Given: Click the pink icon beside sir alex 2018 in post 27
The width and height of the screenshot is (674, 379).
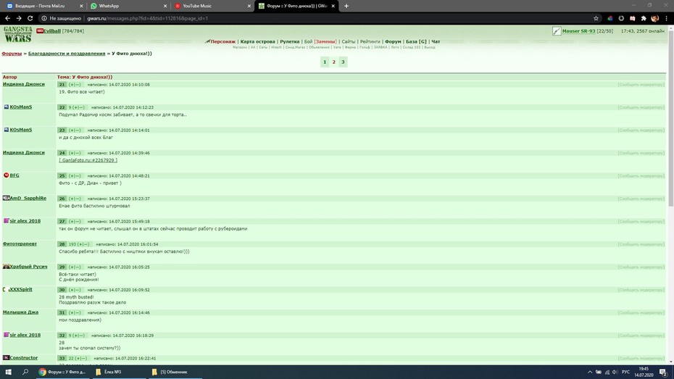Looking at the screenshot, I should pos(6,220).
